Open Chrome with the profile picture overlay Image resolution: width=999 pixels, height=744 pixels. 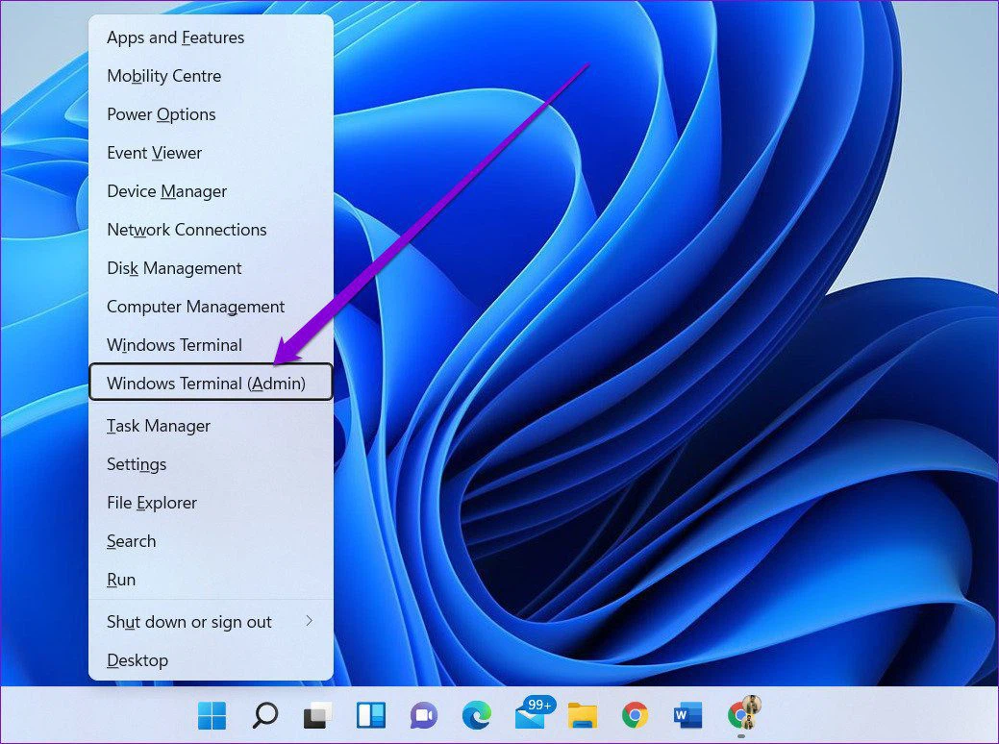coord(741,714)
